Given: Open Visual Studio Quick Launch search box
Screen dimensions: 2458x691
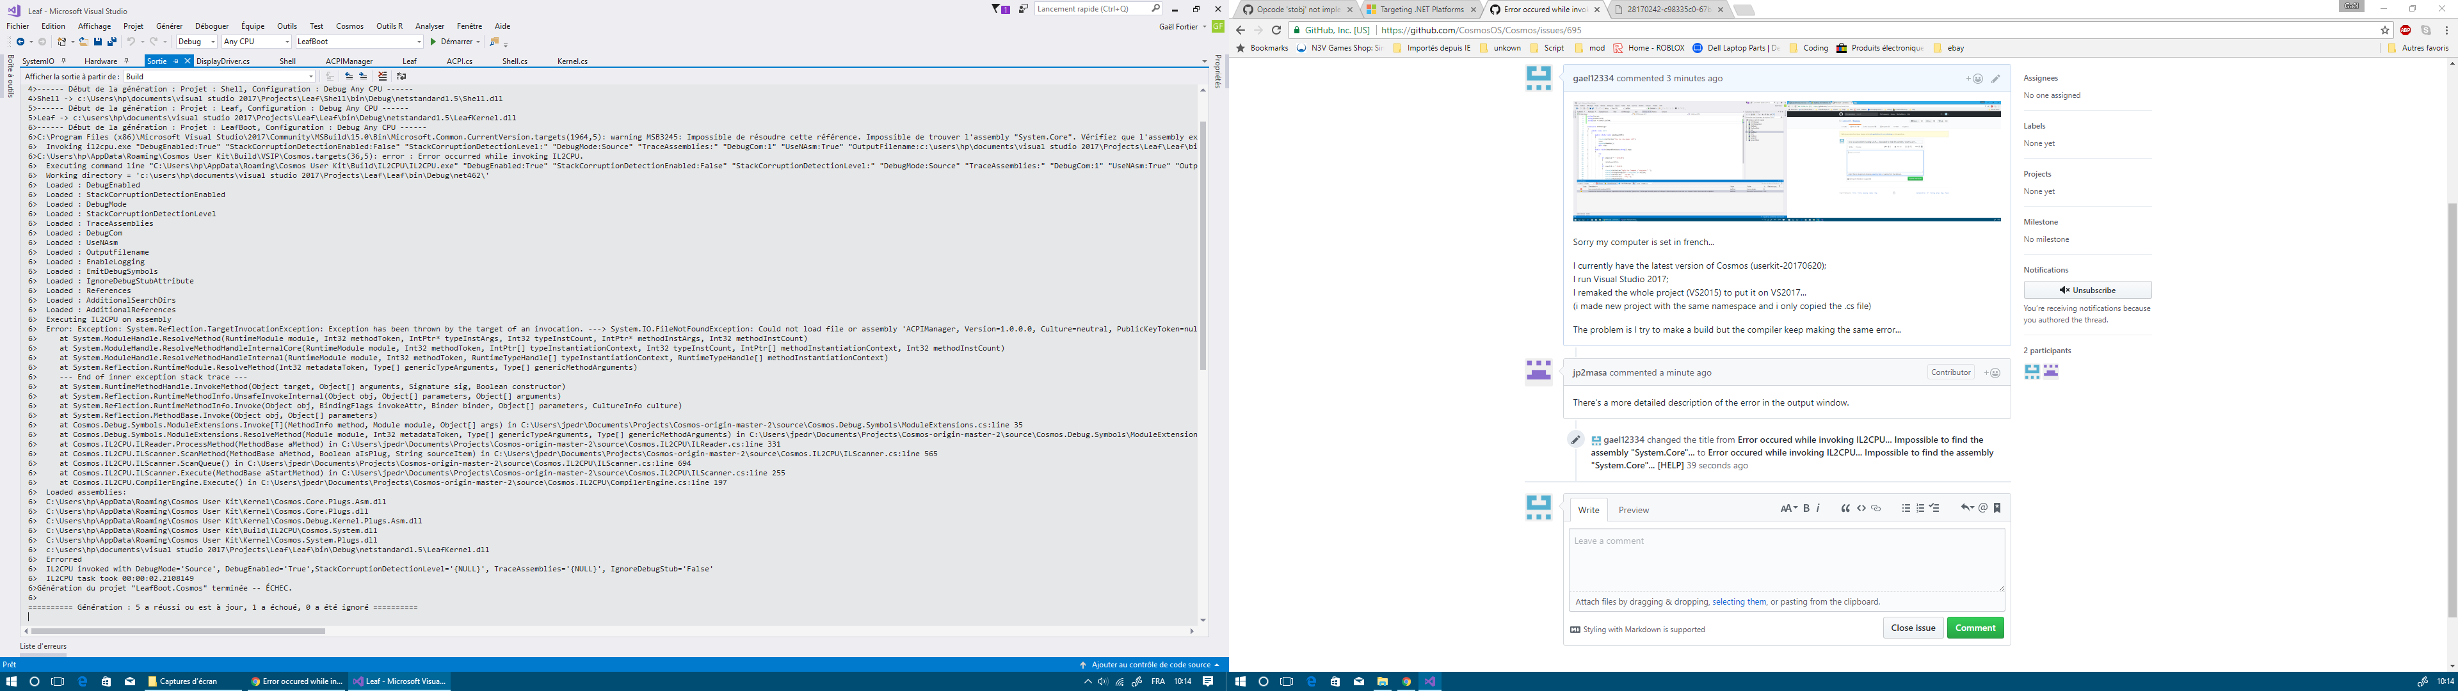Looking at the screenshot, I should click(x=1098, y=10).
